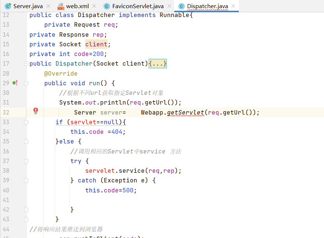The width and height of the screenshot is (324, 238).
Task: Switch to the FaviconServlet.java tab
Action: pos(138,6)
